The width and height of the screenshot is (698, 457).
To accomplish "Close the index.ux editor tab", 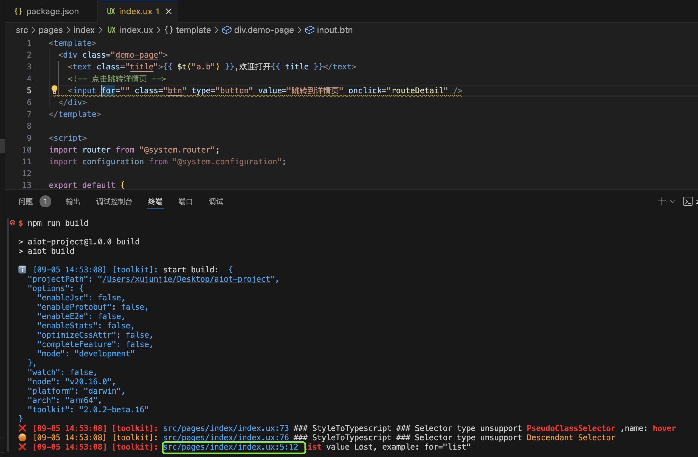I will point(168,12).
